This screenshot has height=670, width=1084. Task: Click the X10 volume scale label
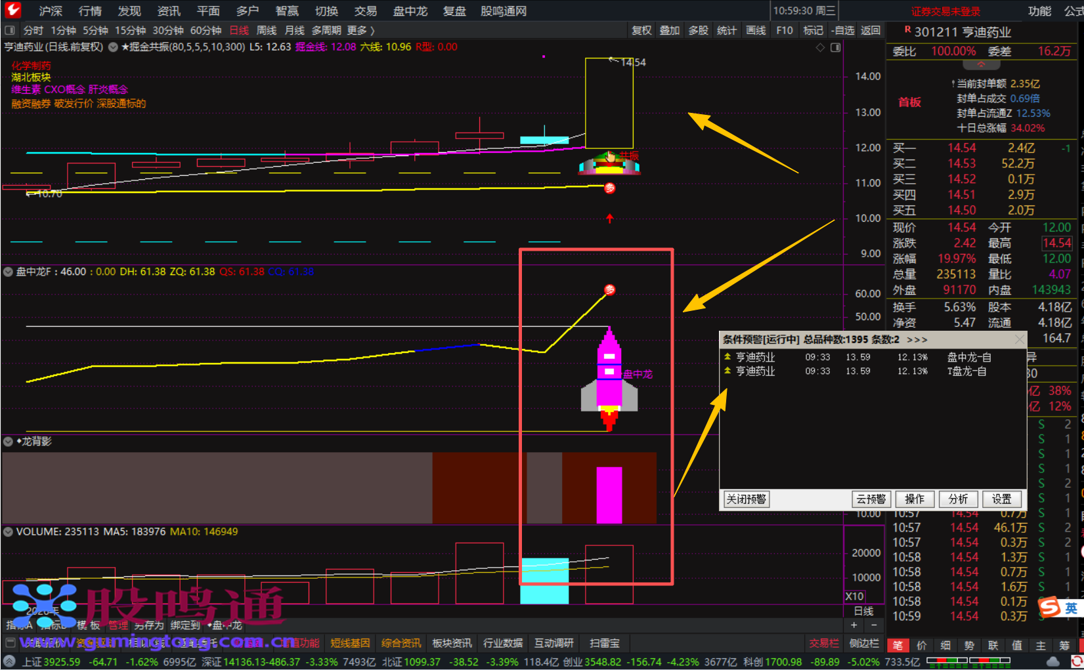pyautogui.click(x=854, y=597)
